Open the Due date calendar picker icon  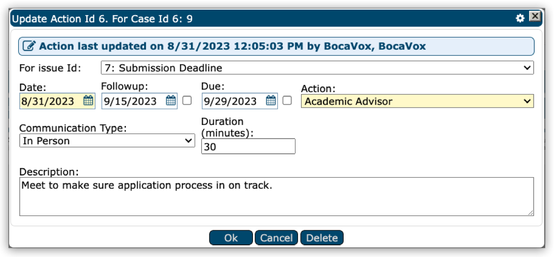[x=272, y=101]
